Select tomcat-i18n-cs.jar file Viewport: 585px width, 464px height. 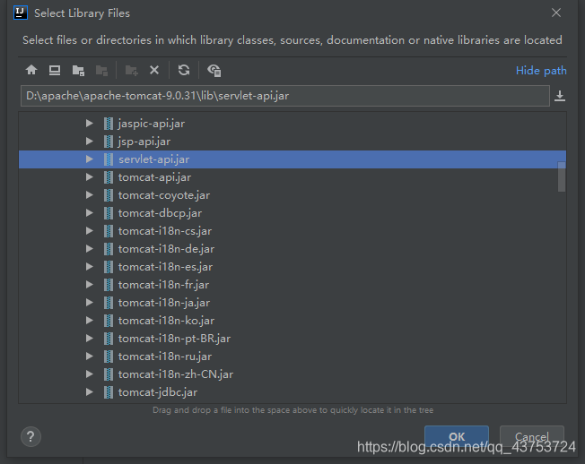click(164, 231)
